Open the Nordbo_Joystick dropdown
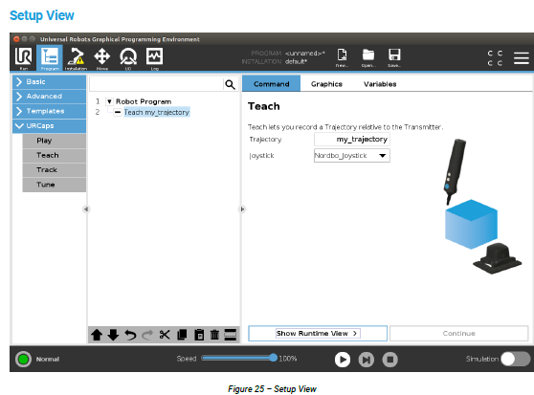The image size is (534, 395). pyautogui.click(x=352, y=156)
